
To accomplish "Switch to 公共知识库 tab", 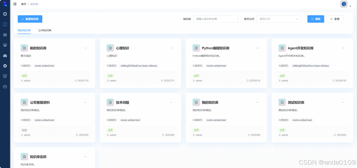I will (x=45, y=30).
